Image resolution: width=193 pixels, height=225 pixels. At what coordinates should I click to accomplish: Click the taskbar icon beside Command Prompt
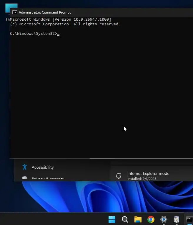(177, 219)
